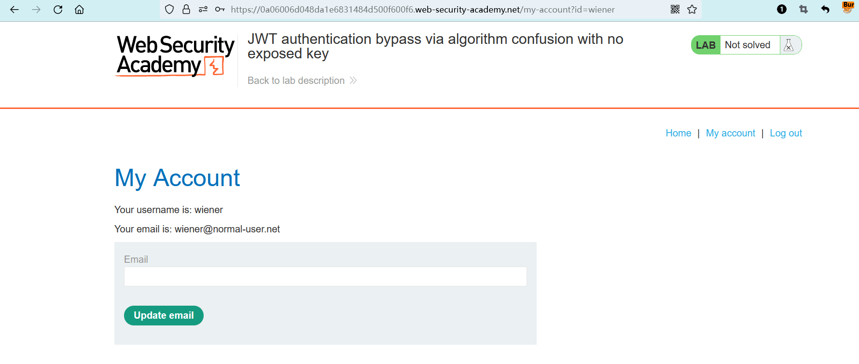Image resolution: width=859 pixels, height=364 pixels.
Task: Open the screenshot crop extension
Action: (804, 10)
